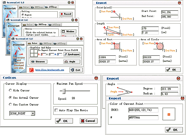Click Exit in the front ScreenGet window

(x=76, y=70)
